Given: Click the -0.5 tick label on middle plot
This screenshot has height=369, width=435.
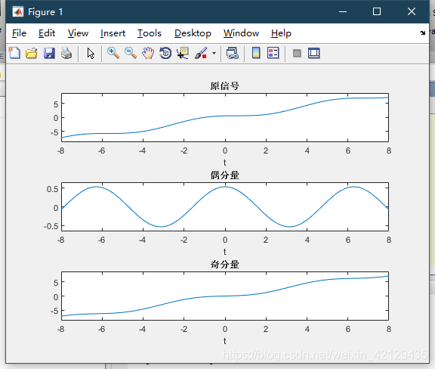Looking at the screenshot, I should 51,226.
